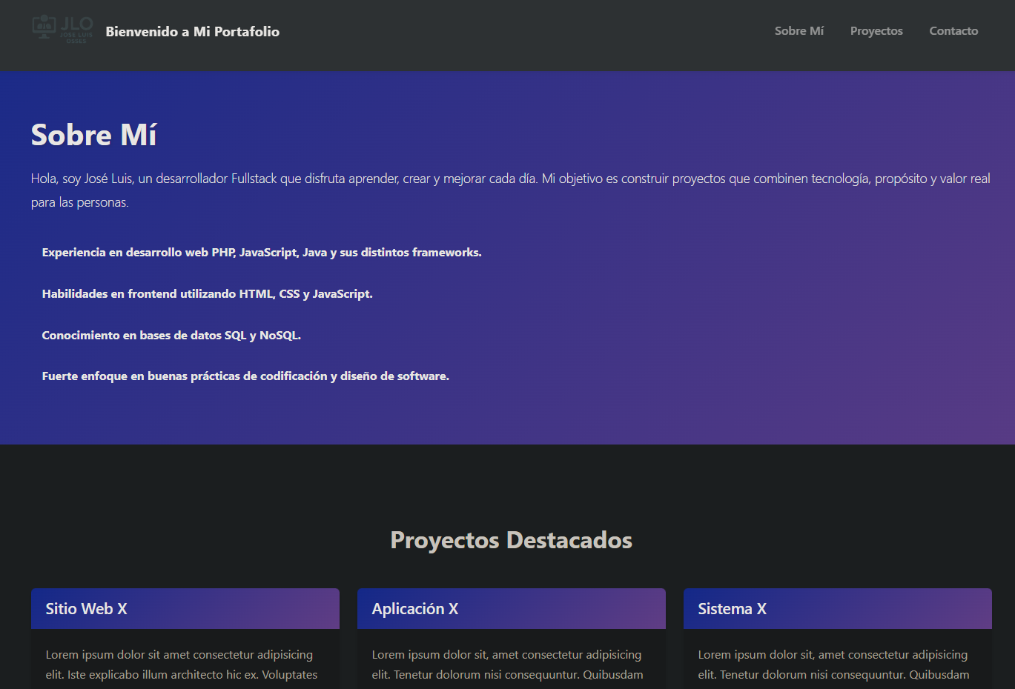Screen dimensions: 1015x689
Task: Click the JLO lettering in the logo
Action: [76, 23]
